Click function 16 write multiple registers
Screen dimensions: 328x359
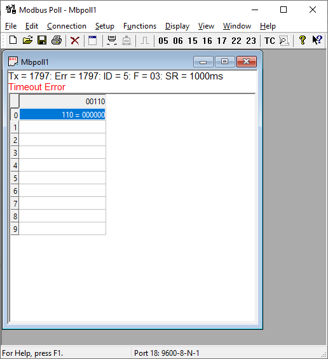click(x=207, y=41)
